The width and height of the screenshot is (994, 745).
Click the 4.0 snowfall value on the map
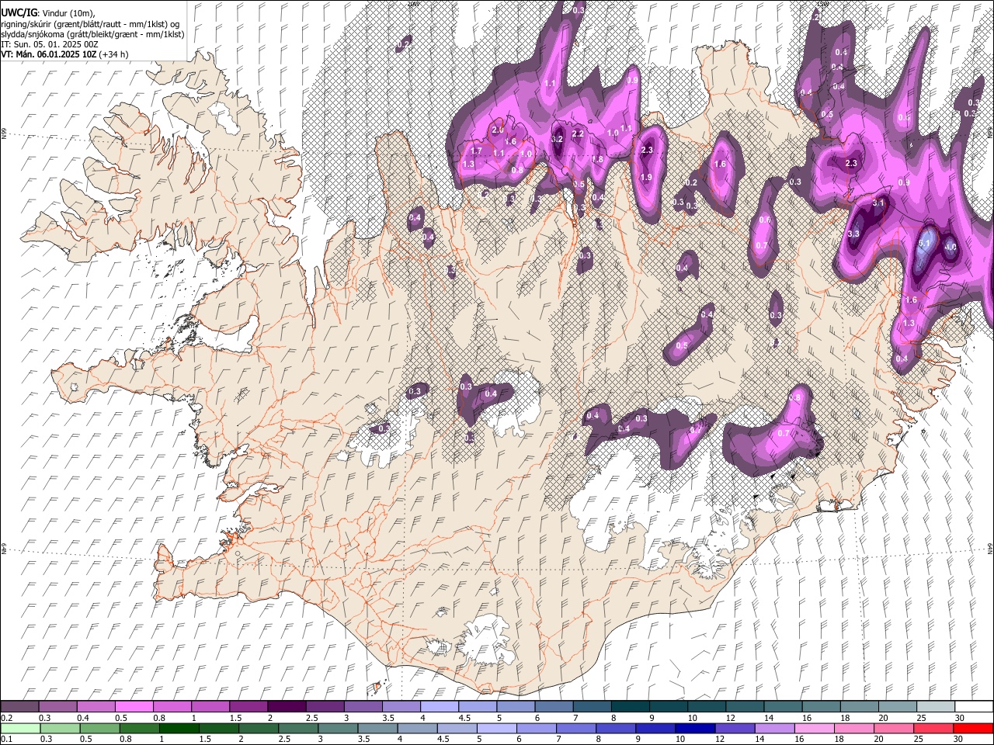(951, 248)
